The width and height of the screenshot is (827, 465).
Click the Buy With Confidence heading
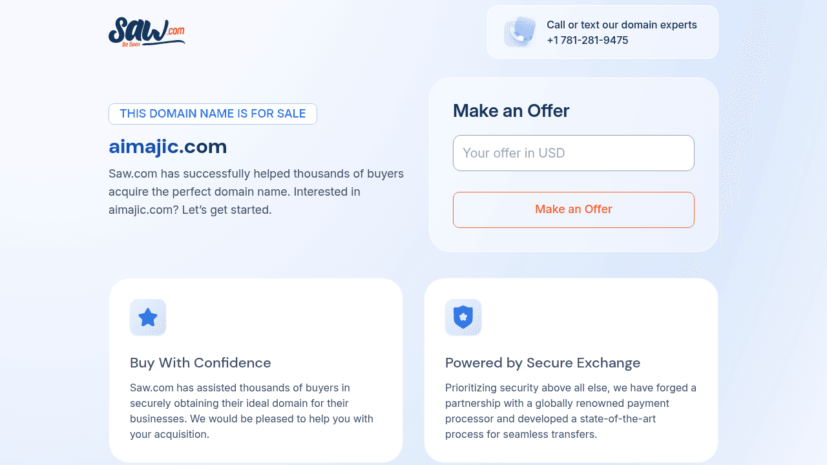pyautogui.click(x=200, y=362)
